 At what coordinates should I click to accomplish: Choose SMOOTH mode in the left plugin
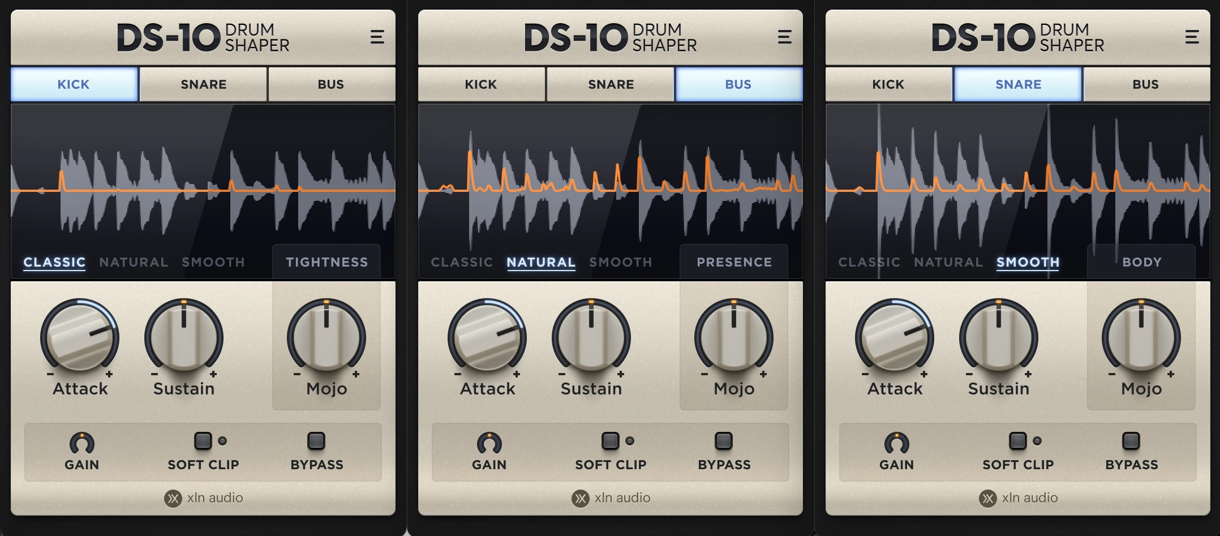coord(213,263)
